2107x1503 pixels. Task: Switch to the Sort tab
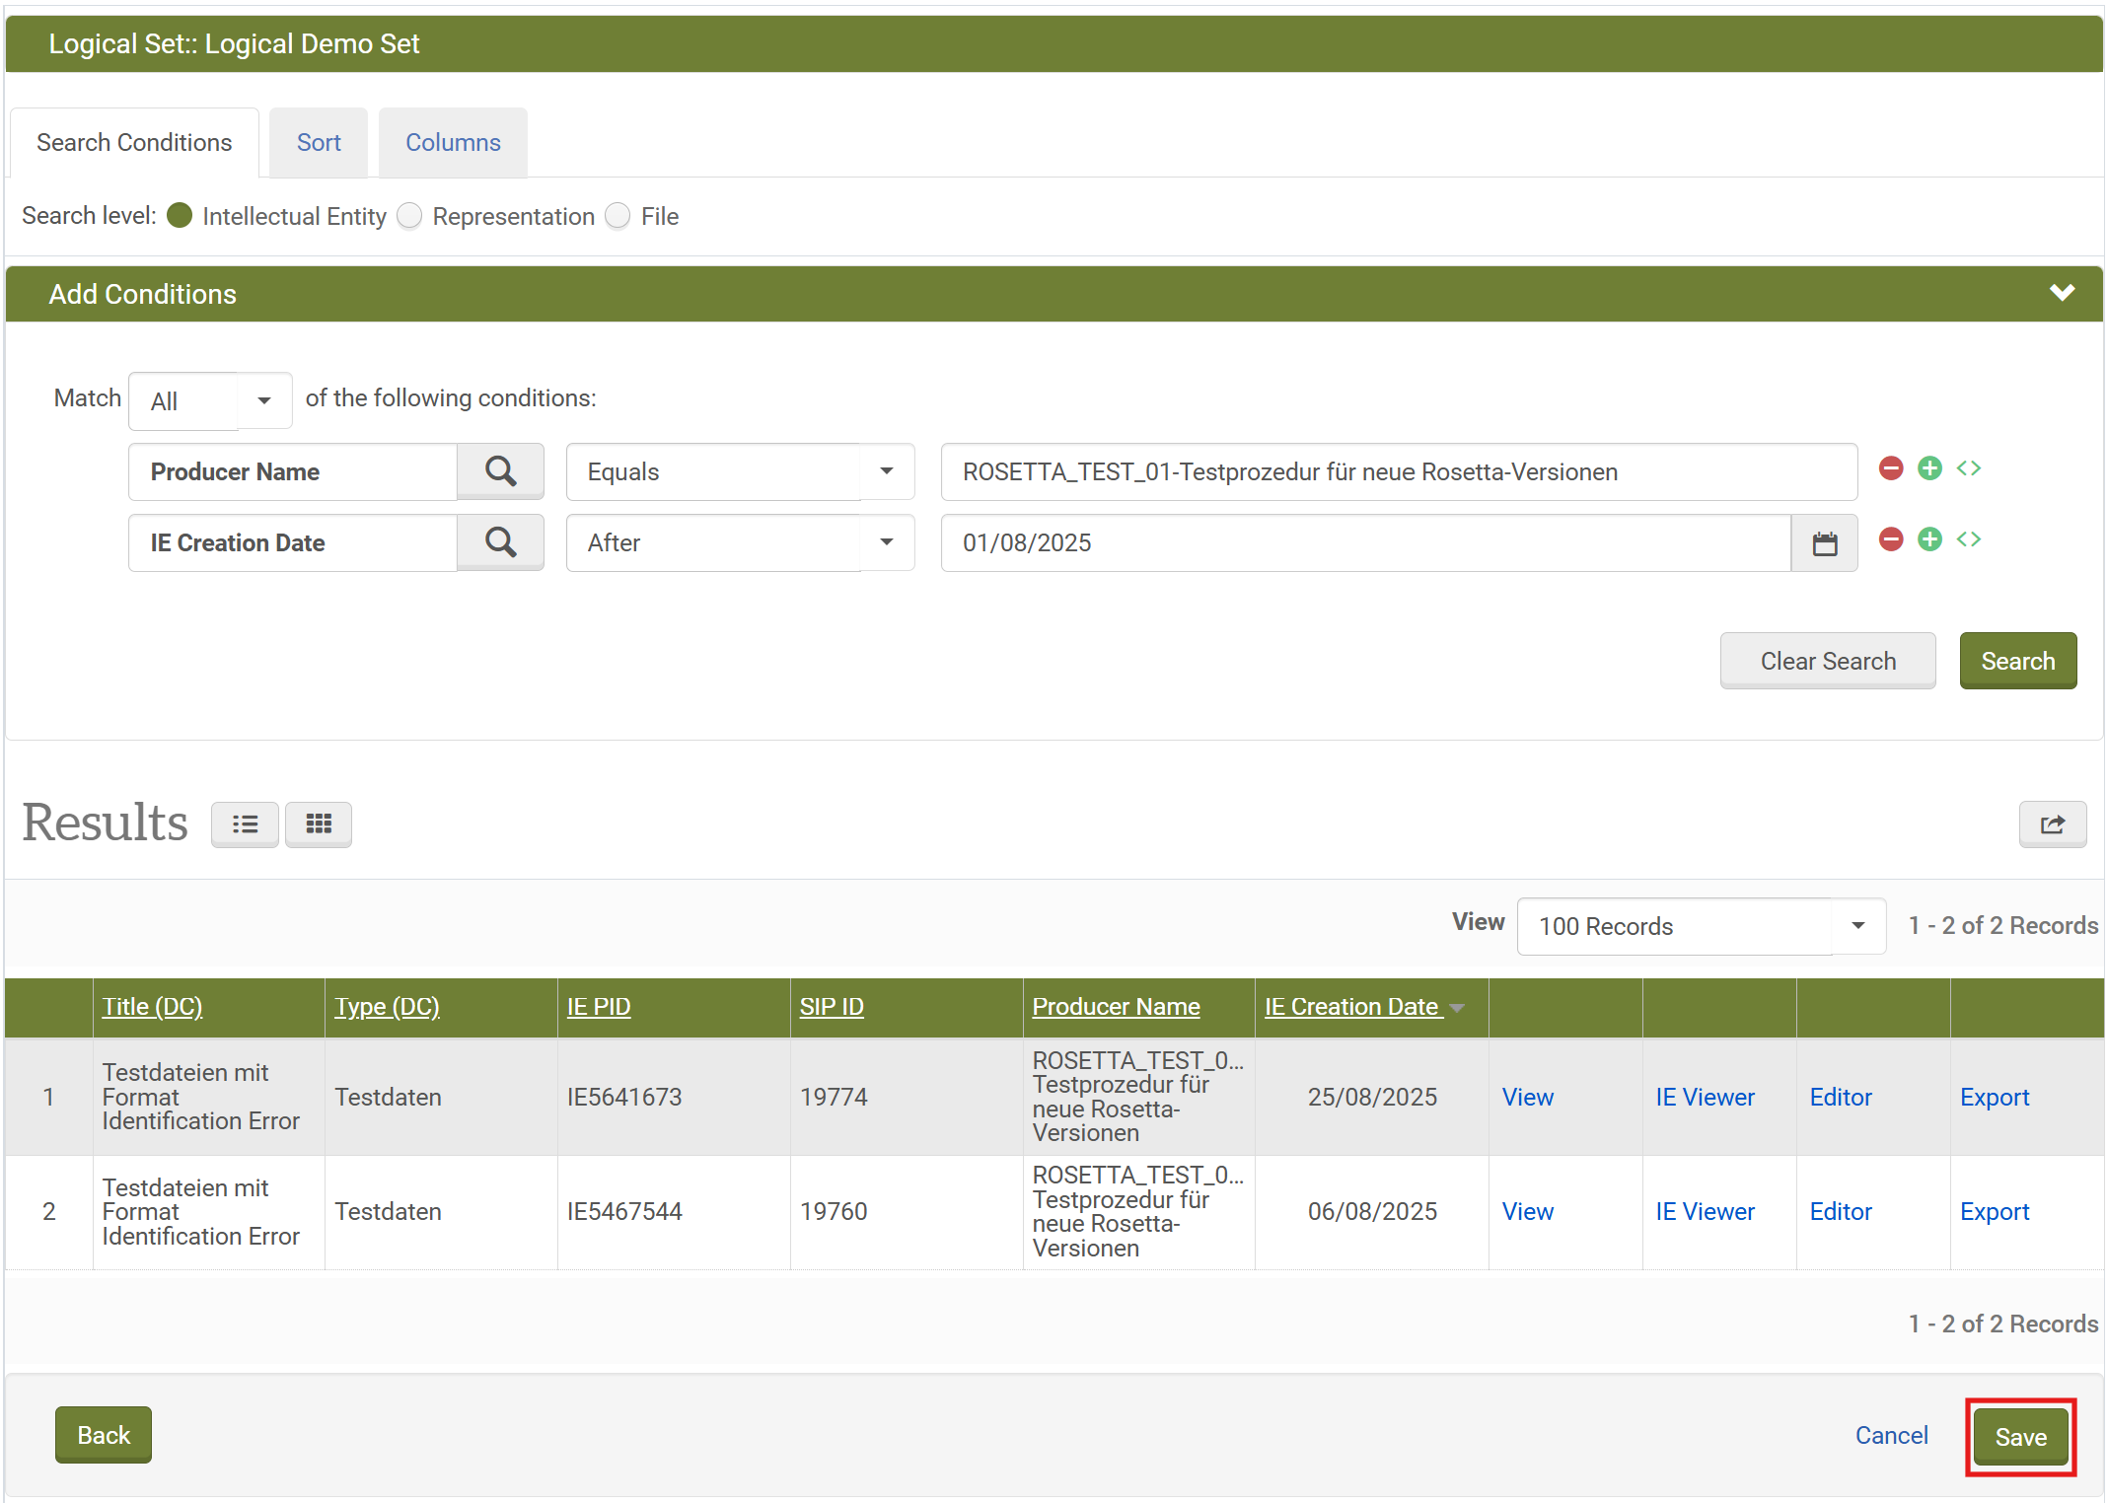click(319, 143)
